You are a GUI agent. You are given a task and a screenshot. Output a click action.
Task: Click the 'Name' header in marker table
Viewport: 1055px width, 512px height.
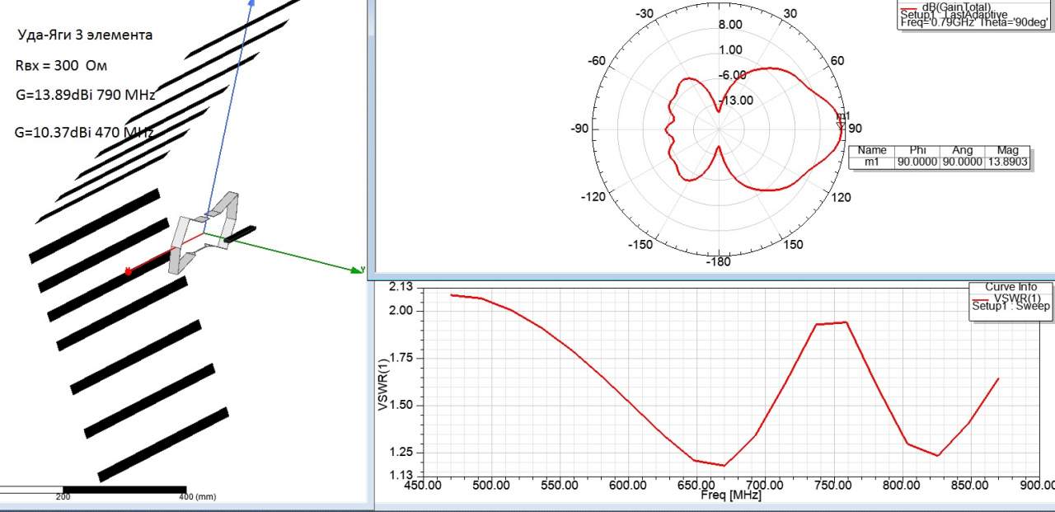click(871, 151)
